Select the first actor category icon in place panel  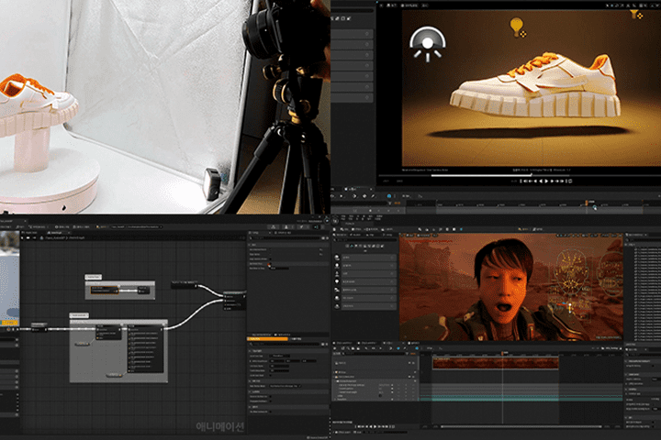(x=337, y=258)
